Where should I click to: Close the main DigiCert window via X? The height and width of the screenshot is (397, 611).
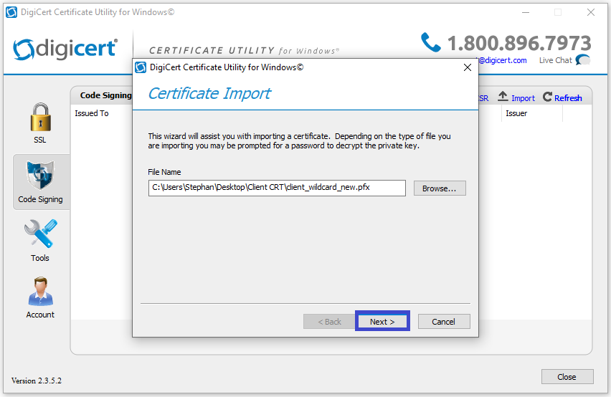591,12
